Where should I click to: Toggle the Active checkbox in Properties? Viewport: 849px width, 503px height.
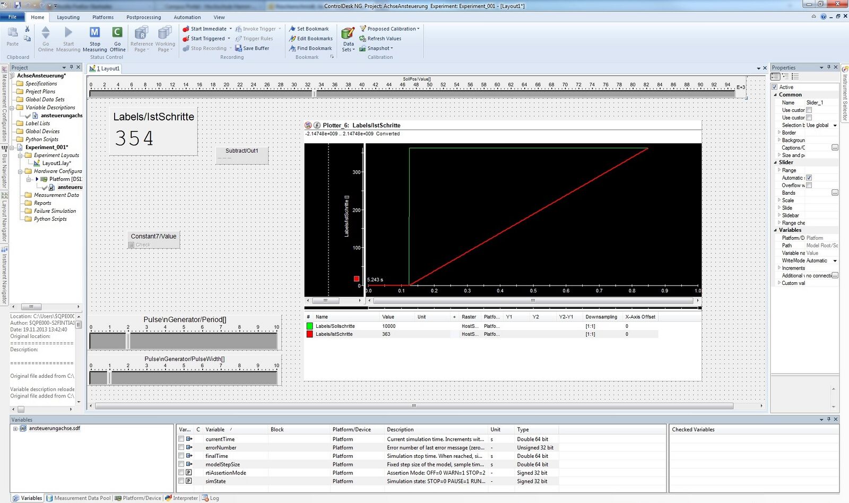coord(775,87)
